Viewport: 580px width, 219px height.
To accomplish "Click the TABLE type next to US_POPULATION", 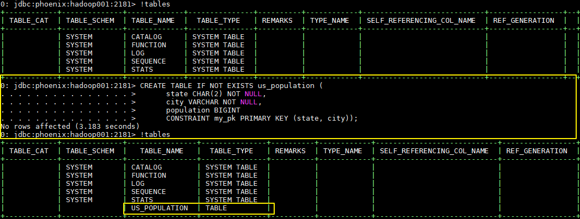I will tap(216, 208).
